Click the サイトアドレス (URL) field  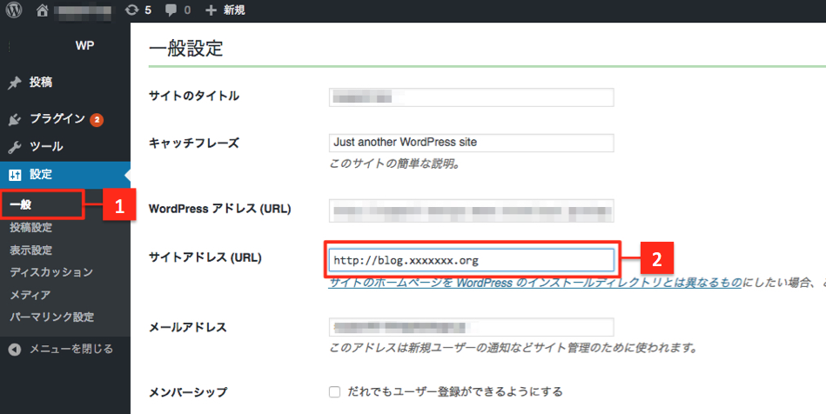pos(472,260)
